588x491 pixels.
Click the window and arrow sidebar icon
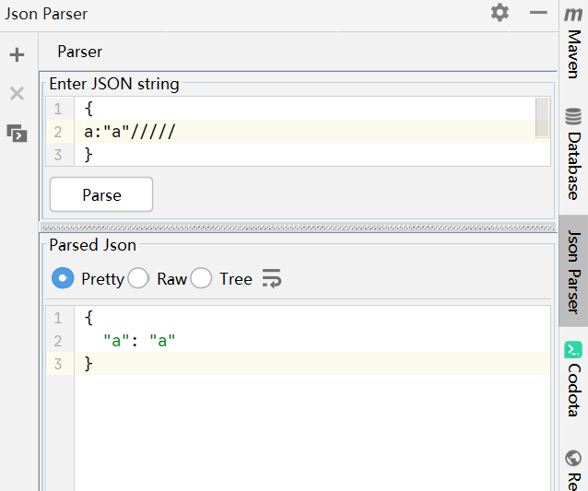pyautogui.click(x=17, y=133)
